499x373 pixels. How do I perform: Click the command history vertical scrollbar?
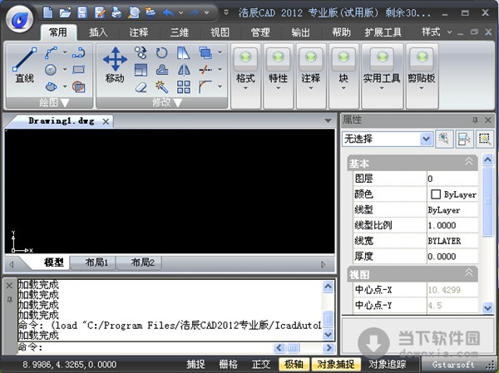tap(328, 311)
